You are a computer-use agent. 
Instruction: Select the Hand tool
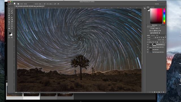[9, 28]
